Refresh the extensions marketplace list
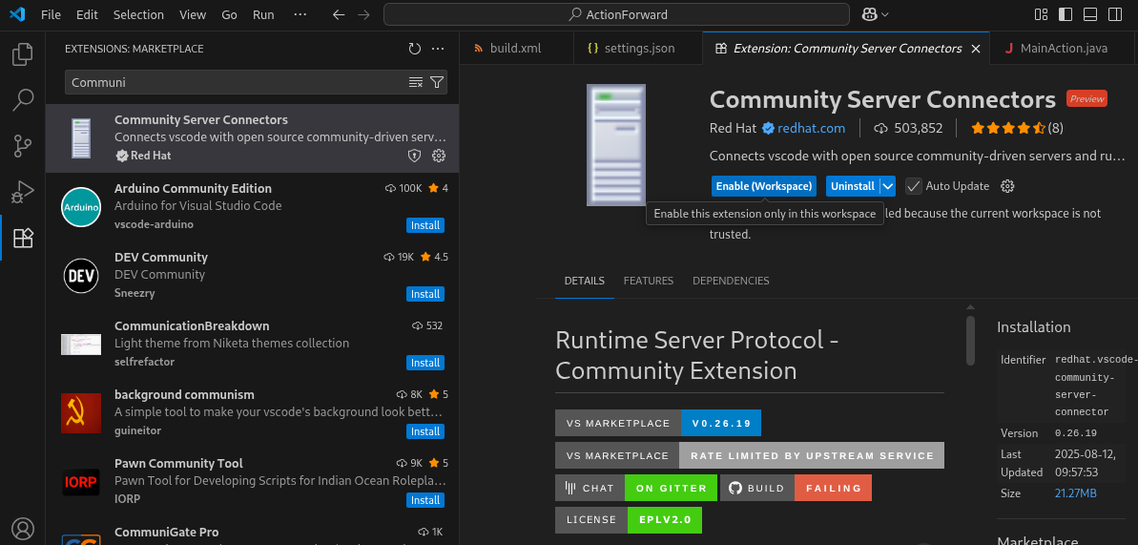The width and height of the screenshot is (1138, 545). (x=414, y=49)
